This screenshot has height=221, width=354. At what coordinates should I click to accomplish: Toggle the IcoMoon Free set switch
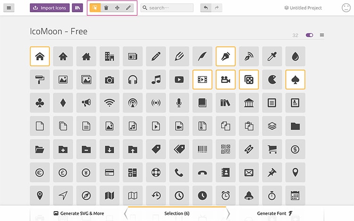tap(309, 35)
